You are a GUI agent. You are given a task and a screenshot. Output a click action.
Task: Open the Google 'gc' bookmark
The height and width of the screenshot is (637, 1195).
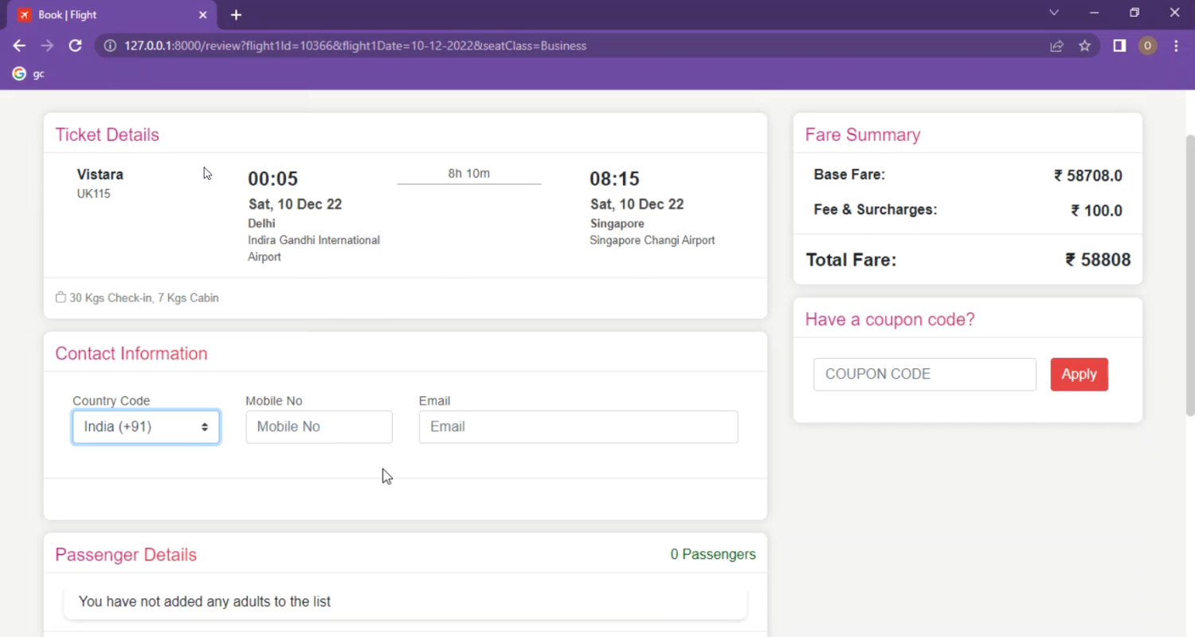pyautogui.click(x=29, y=73)
